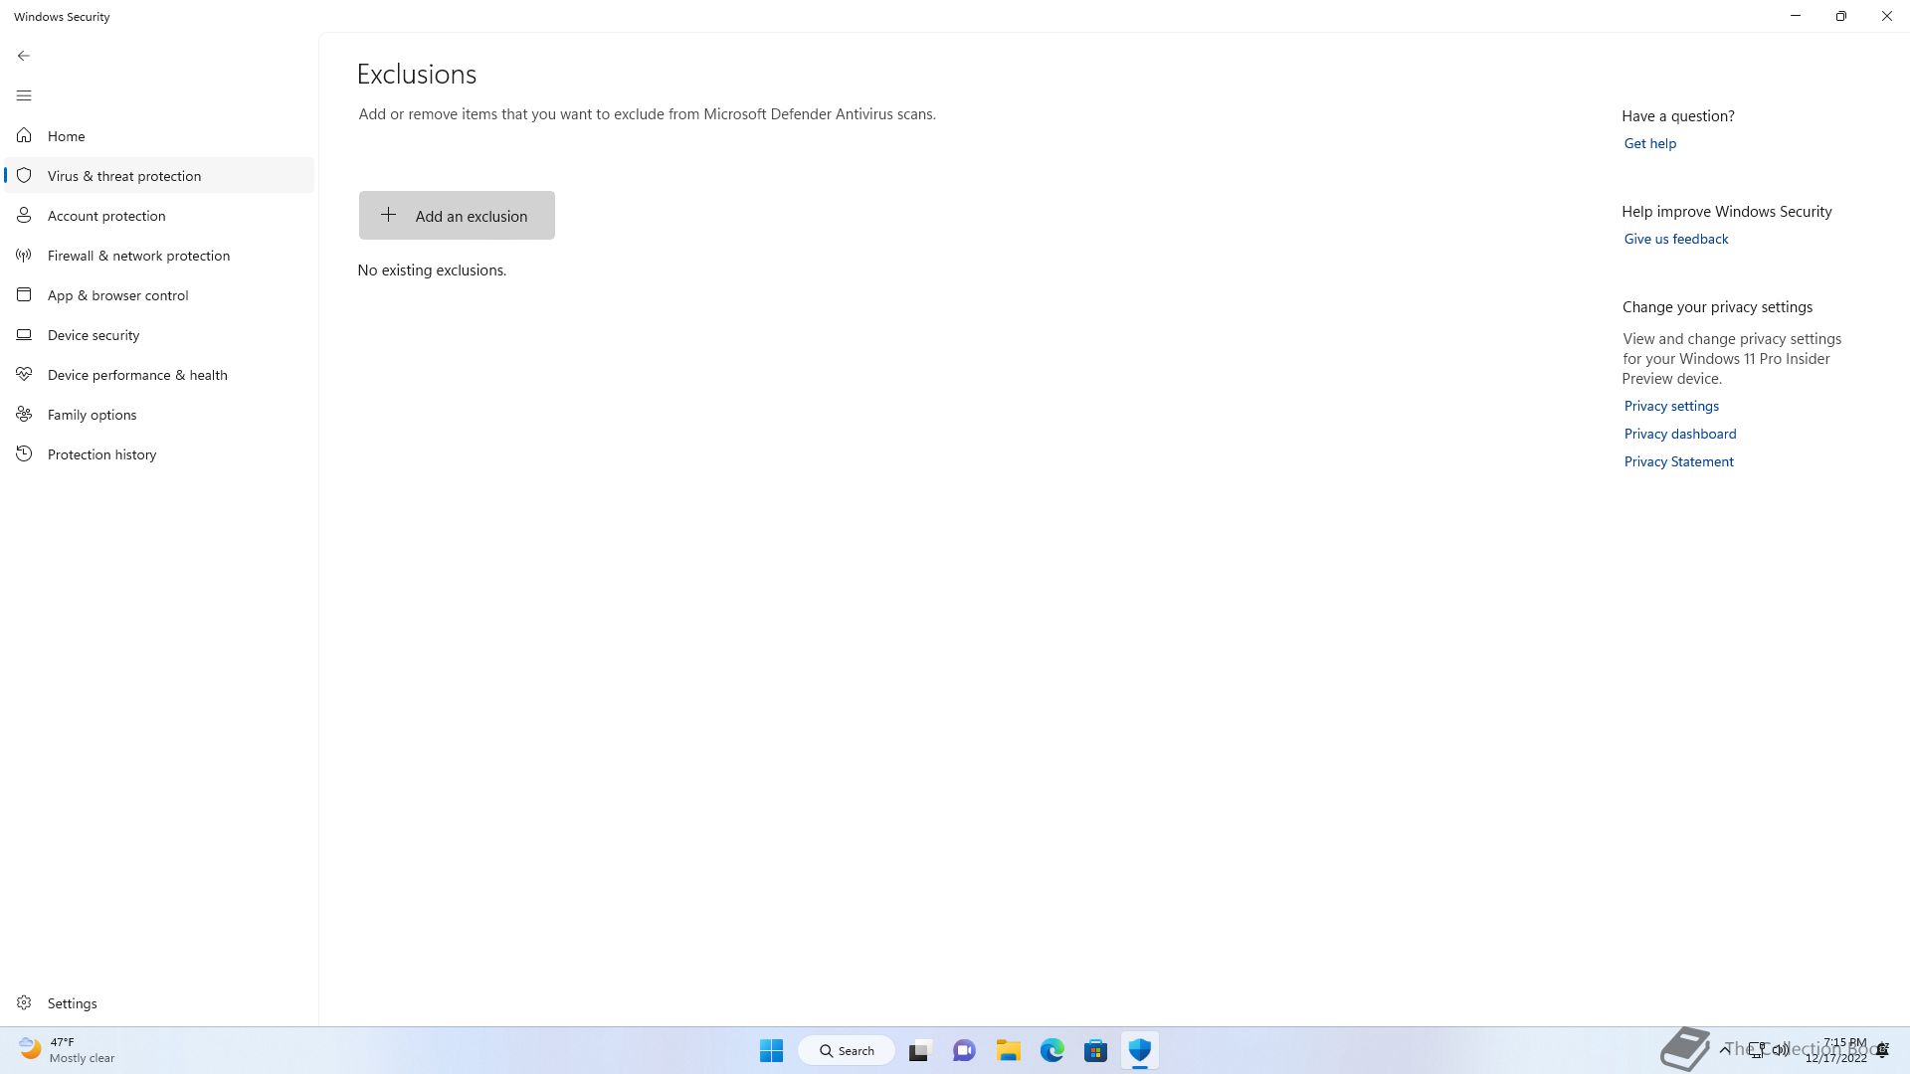Click the taskbar Search box

(x=847, y=1050)
